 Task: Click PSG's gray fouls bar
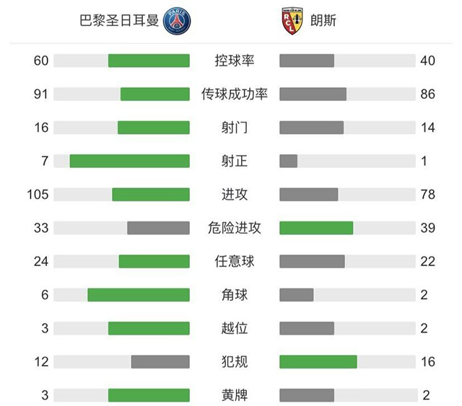coord(160,361)
